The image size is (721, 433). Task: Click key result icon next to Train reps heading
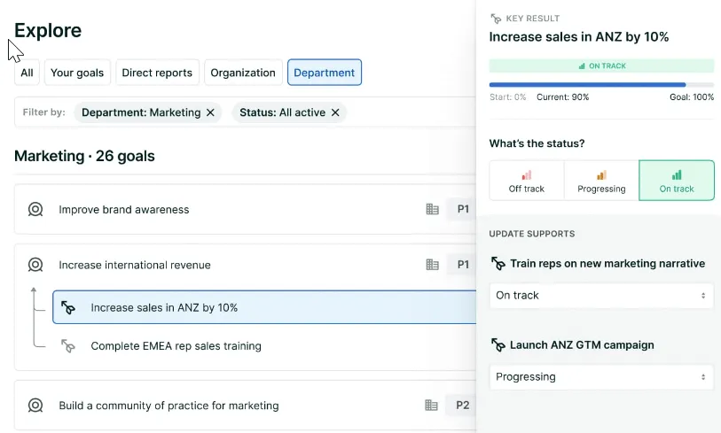[498, 264]
